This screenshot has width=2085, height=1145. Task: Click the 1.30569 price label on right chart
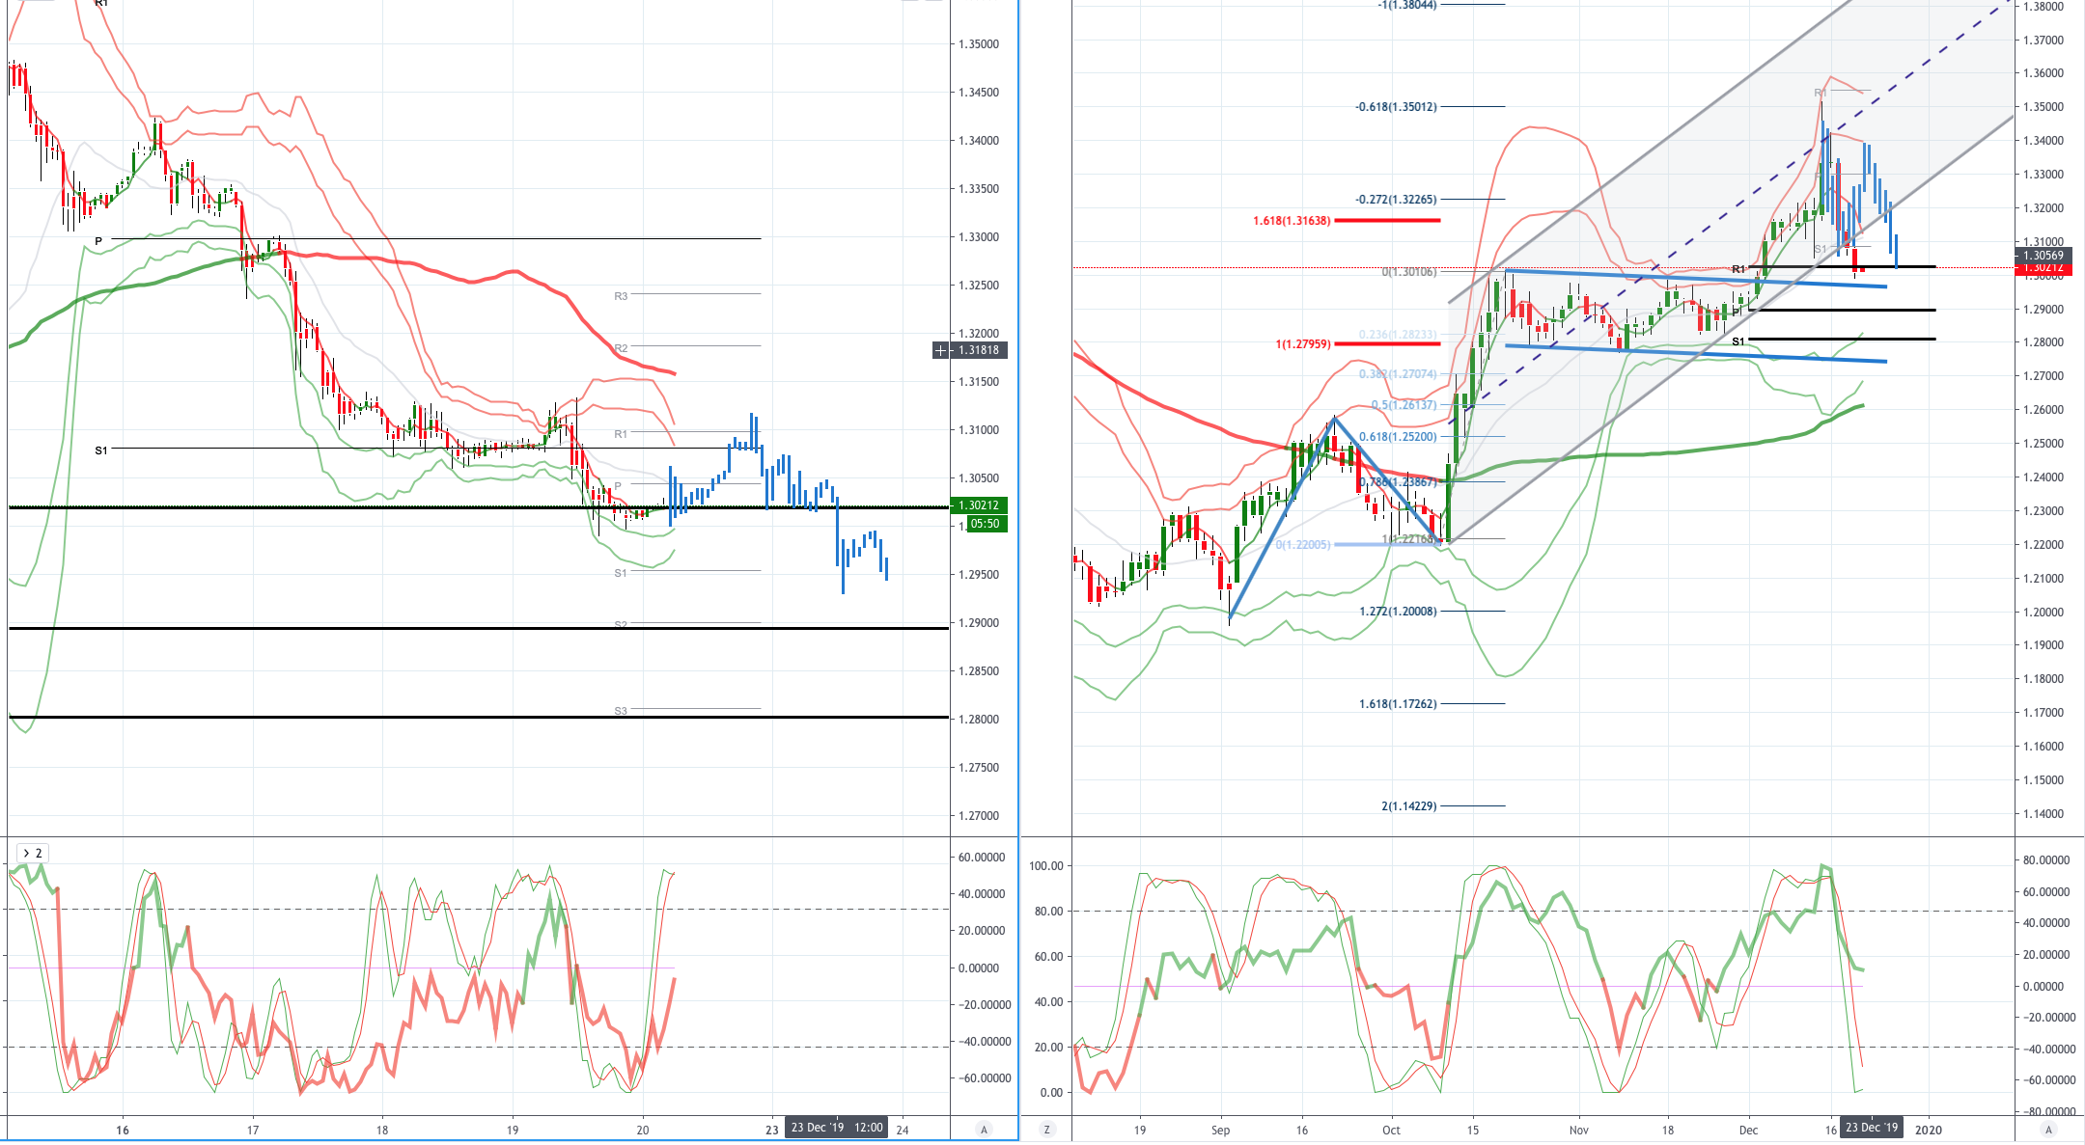click(2043, 256)
